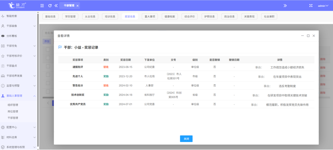Expand the 干部考核评价 menu chevron
Viewport: 333px width, 150px height.
tap(34, 56)
